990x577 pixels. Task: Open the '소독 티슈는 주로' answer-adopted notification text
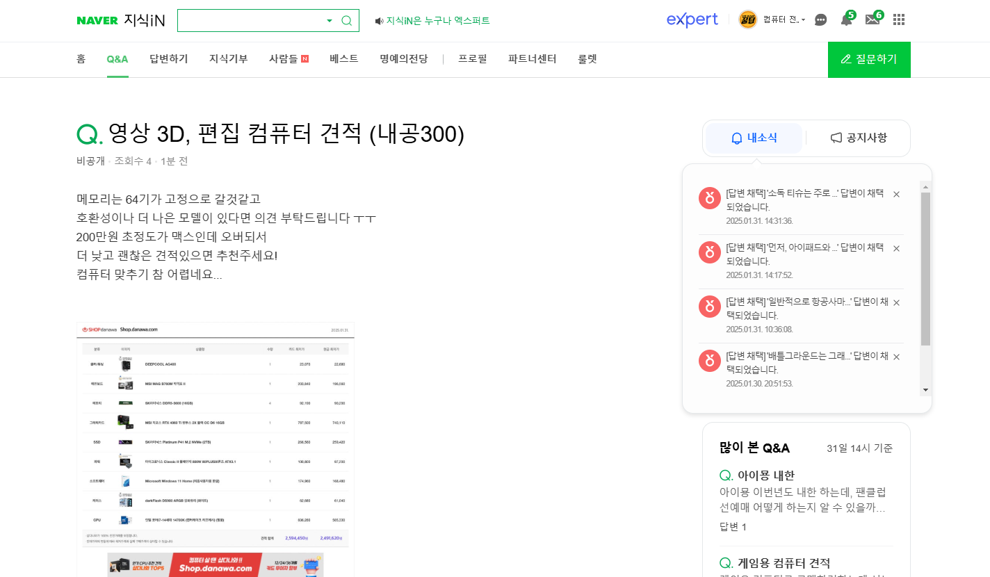click(x=805, y=200)
